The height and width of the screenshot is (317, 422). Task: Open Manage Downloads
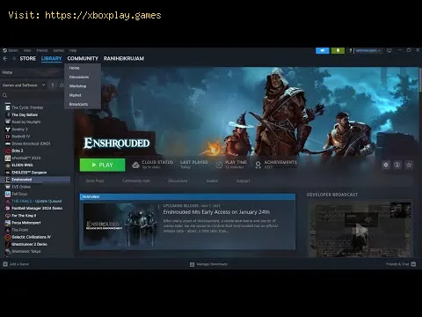[208, 264]
